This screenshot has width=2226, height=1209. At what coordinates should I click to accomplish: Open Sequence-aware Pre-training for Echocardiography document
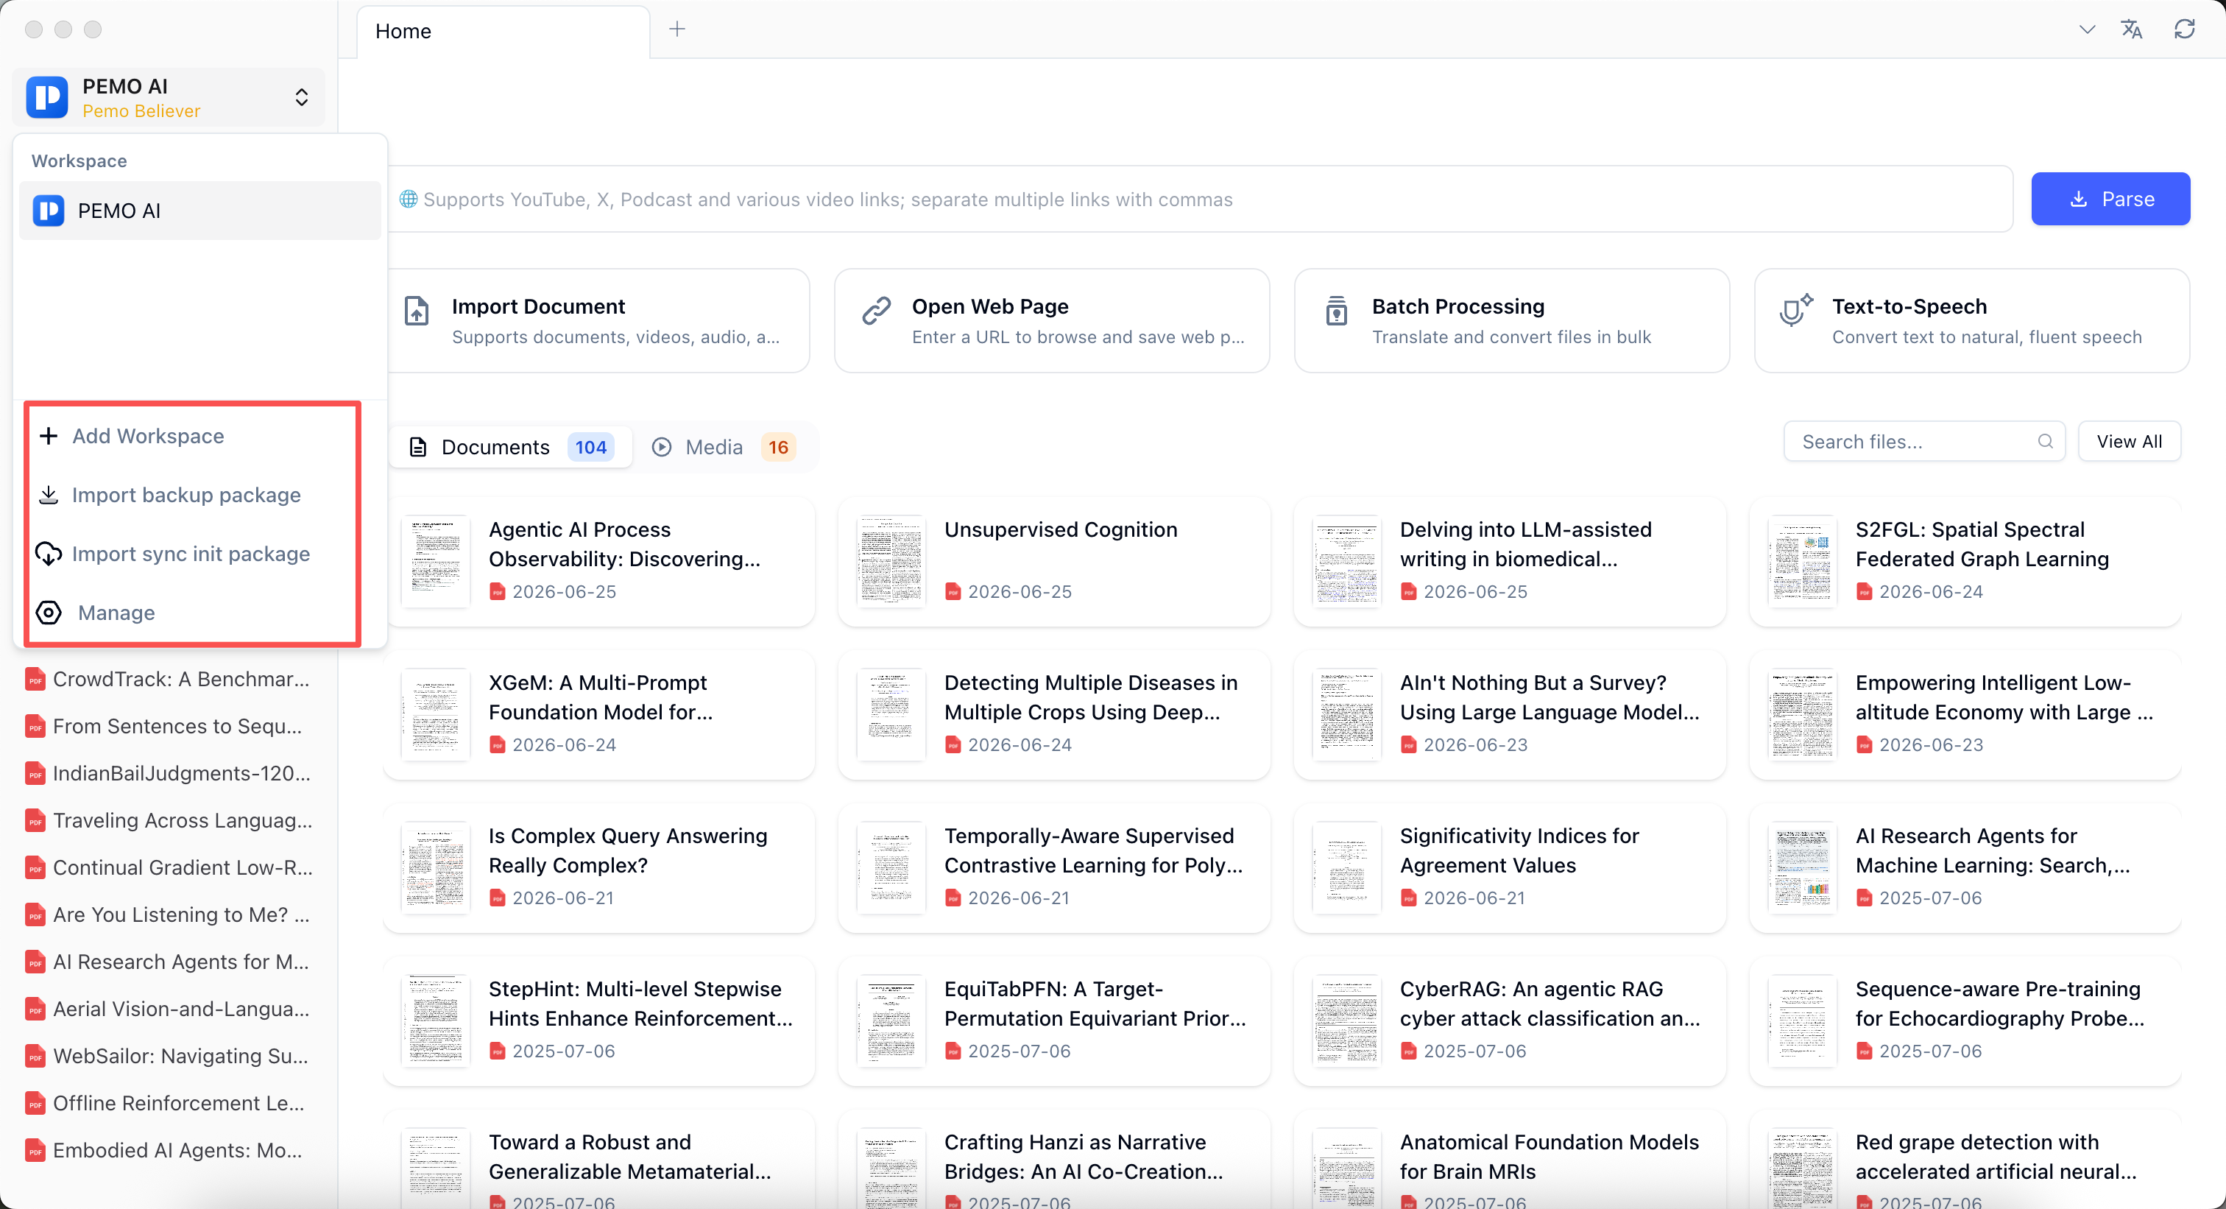pyautogui.click(x=1965, y=1020)
